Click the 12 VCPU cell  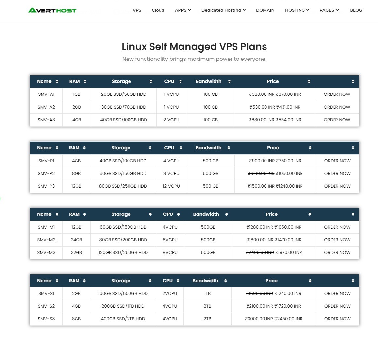pos(171,186)
